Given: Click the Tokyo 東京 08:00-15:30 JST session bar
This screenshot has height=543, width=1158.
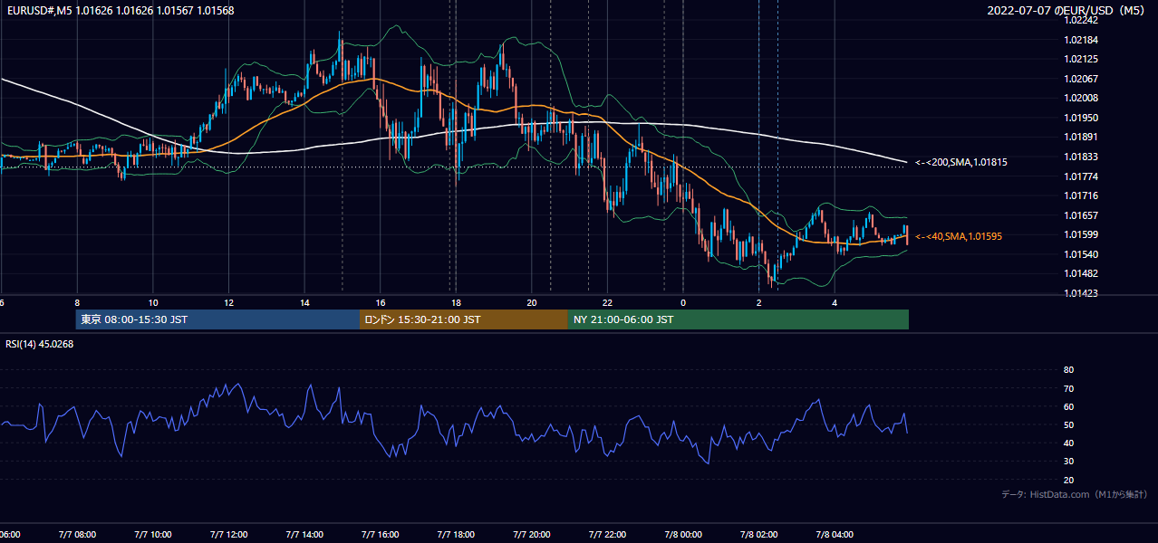Looking at the screenshot, I should [x=217, y=319].
